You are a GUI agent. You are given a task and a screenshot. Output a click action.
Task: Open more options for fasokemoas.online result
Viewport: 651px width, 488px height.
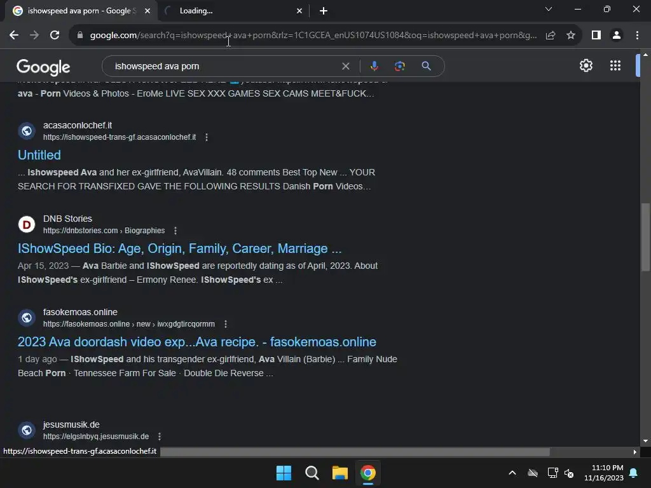[226, 324]
